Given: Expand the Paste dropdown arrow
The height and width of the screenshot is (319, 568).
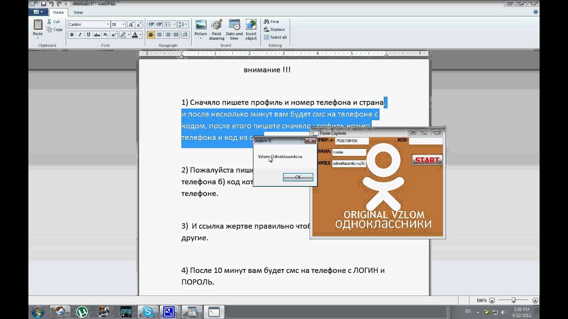Looking at the screenshot, I should click(38, 37).
